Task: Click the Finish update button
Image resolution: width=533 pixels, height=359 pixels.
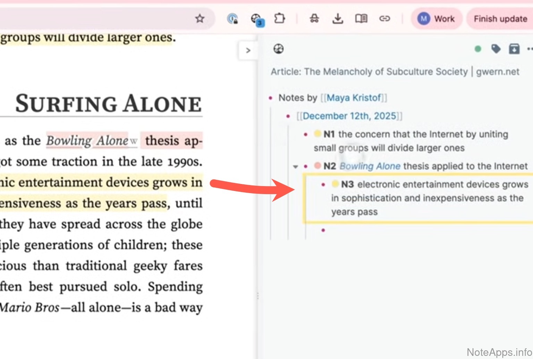Action: [x=500, y=19]
